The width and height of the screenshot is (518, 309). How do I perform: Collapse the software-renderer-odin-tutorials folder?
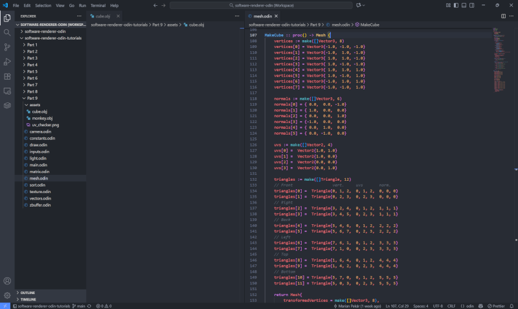(51, 38)
